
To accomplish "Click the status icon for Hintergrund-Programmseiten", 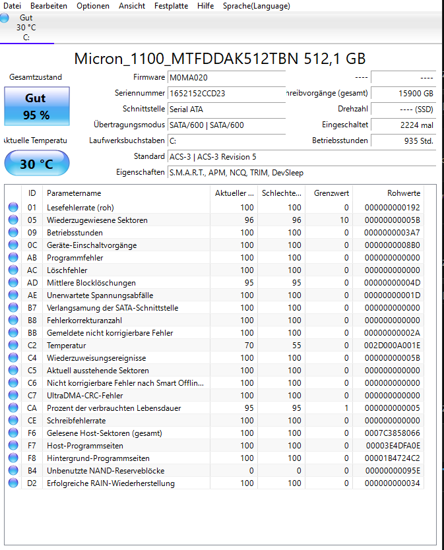I will (x=13, y=458).
